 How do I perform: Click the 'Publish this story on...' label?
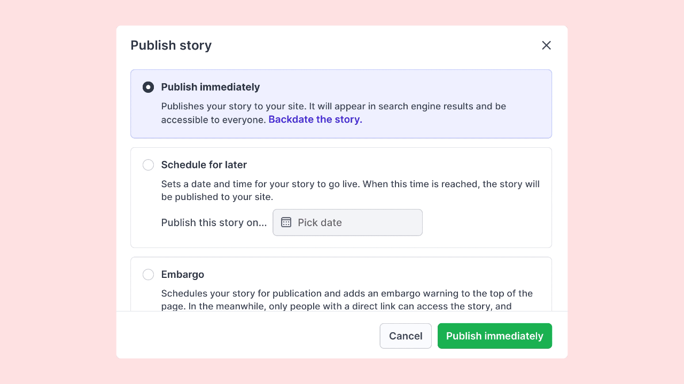click(214, 222)
